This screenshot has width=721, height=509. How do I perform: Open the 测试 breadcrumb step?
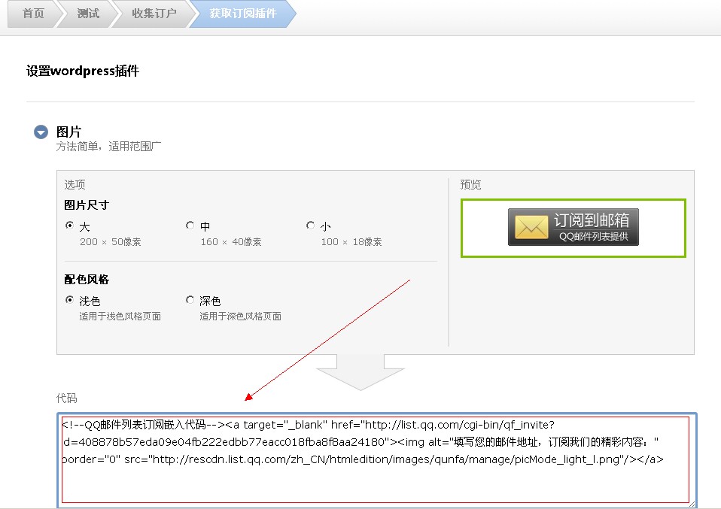point(88,14)
